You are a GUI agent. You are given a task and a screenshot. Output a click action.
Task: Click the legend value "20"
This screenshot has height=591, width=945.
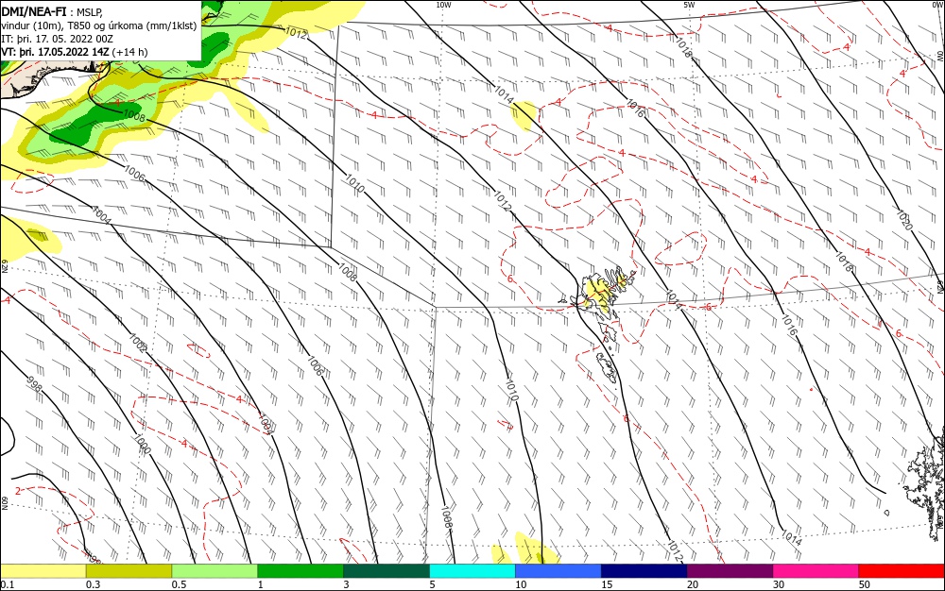pos(693,584)
